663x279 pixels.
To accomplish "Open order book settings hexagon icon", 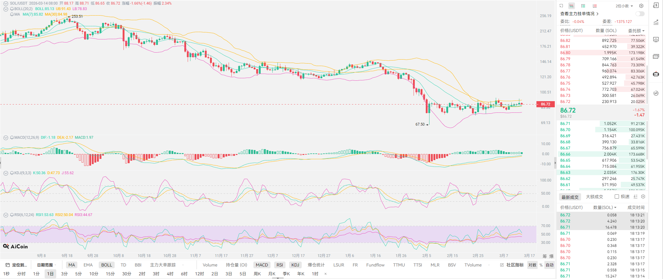I will pos(641,6).
